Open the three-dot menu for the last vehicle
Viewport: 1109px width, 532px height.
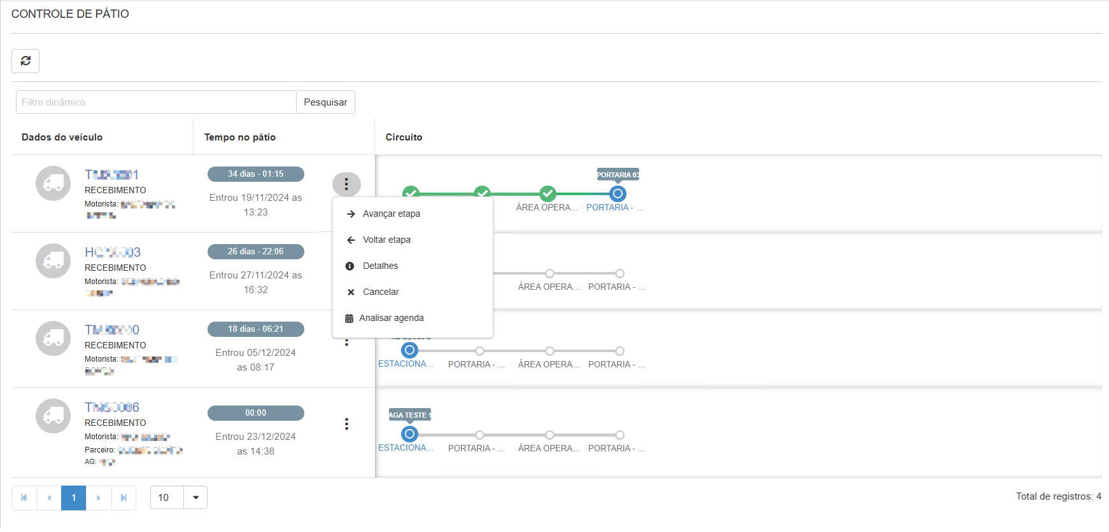point(346,424)
